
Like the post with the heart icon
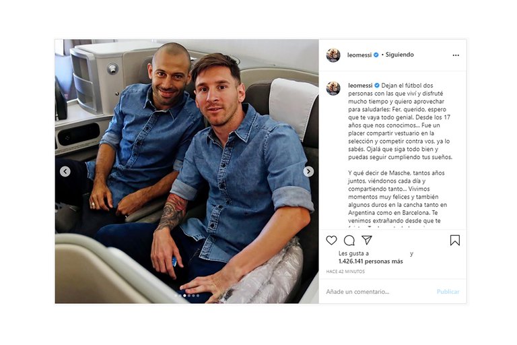click(x=331, y=241)
